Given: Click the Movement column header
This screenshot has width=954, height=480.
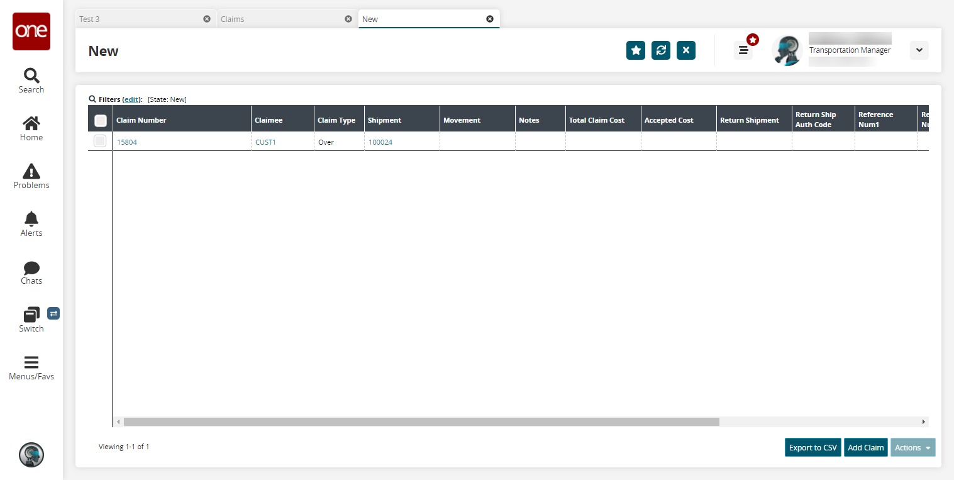Looking at the screenshot, I should pyautogui.click(x=477, y=120).
